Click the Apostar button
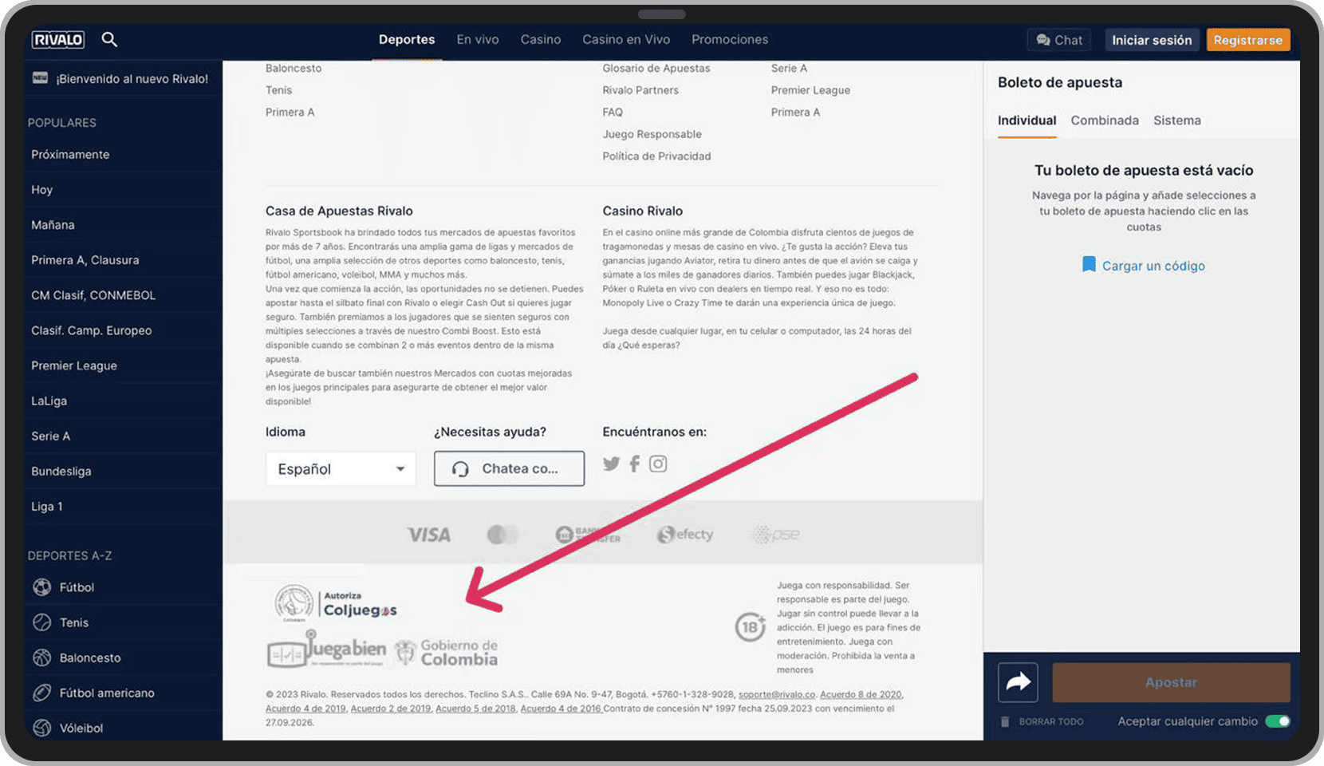Image resolution: width=1324 pixels, height=766 pixels. click(1171, 682)
